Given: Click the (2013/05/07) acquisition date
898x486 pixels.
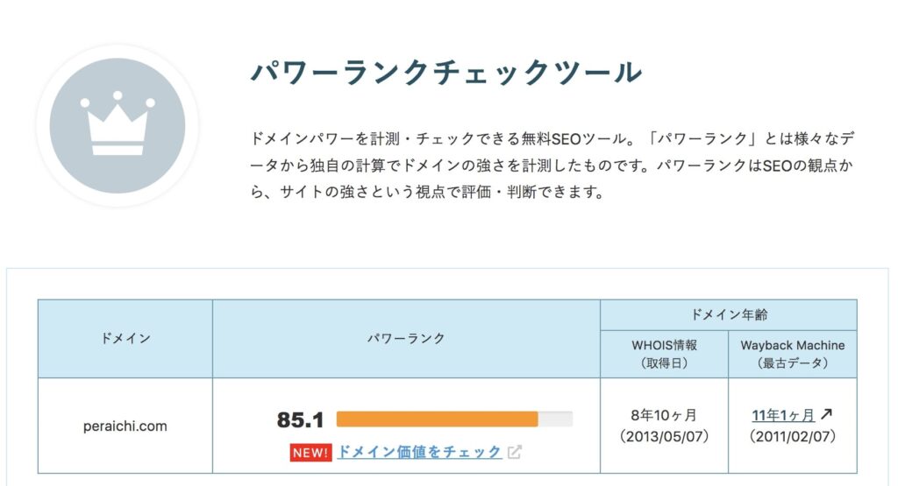Looking at the screenshot, I should pyautogui.click(x=665, y=437).
